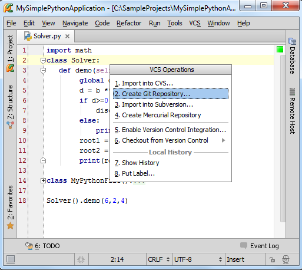
Task: Open the Remote Host tool window
Action: 292,111
